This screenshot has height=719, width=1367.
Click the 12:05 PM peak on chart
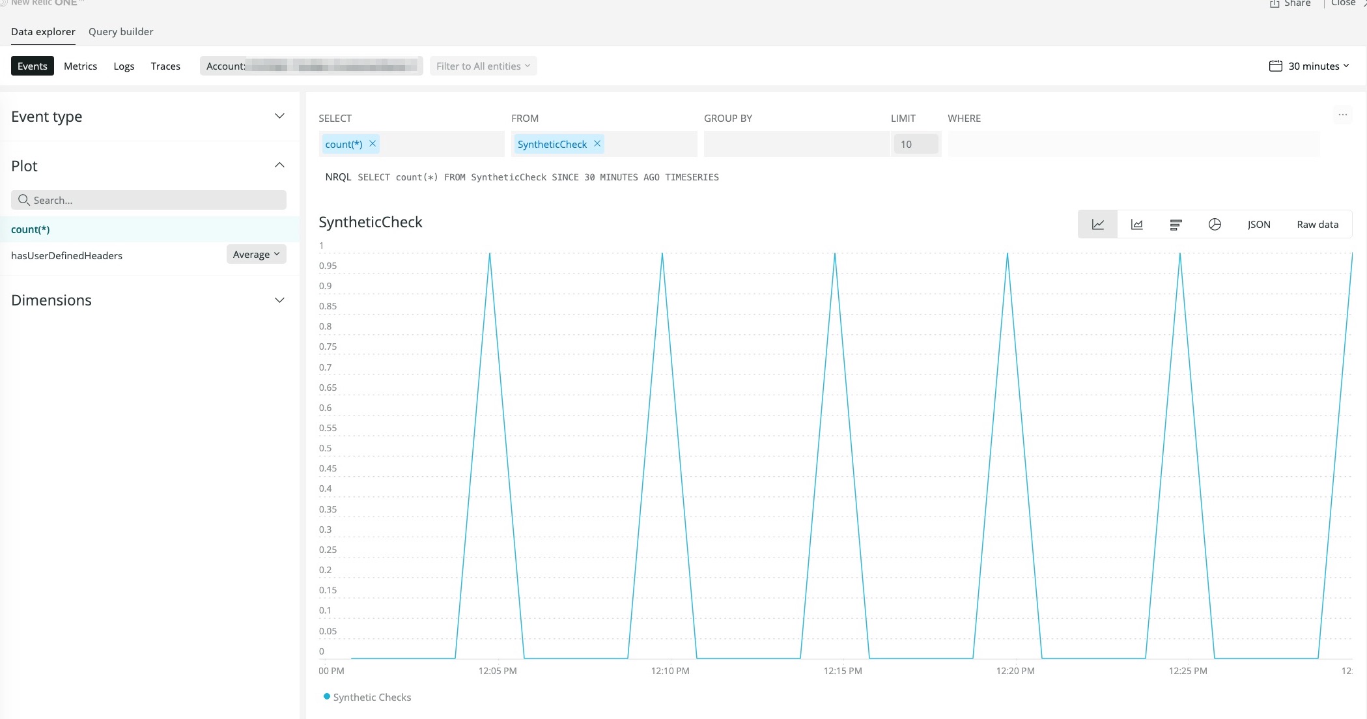click(490, 253)
